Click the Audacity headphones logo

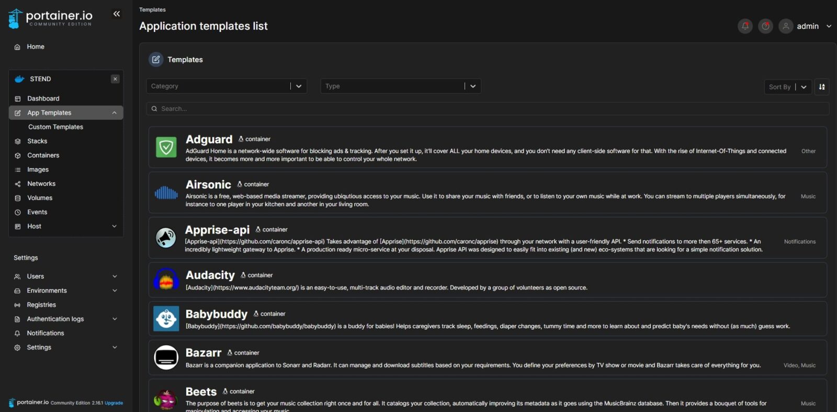[x=166, y=279]
